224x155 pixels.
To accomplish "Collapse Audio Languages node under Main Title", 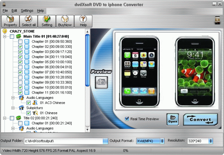I will pyautogui.click(x=13, y=98).
